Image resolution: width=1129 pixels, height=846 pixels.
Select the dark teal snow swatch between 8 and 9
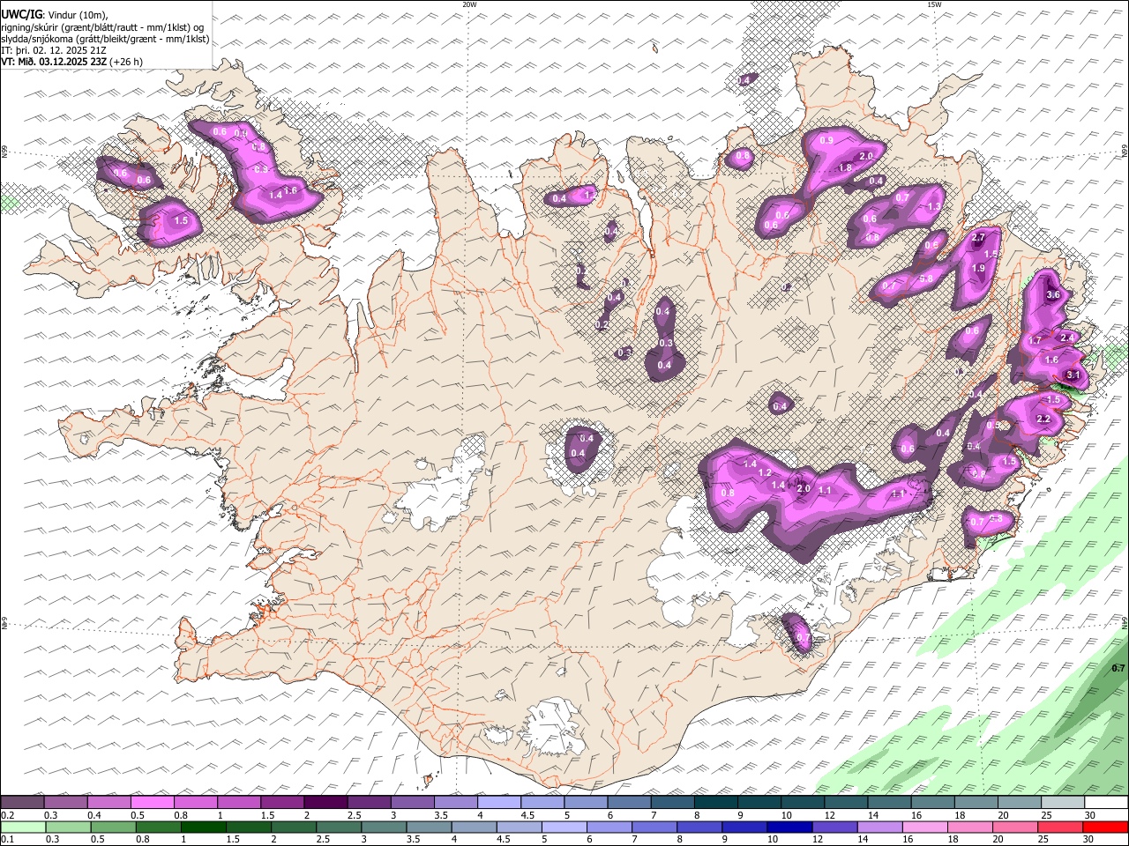[x=715, y=803]
